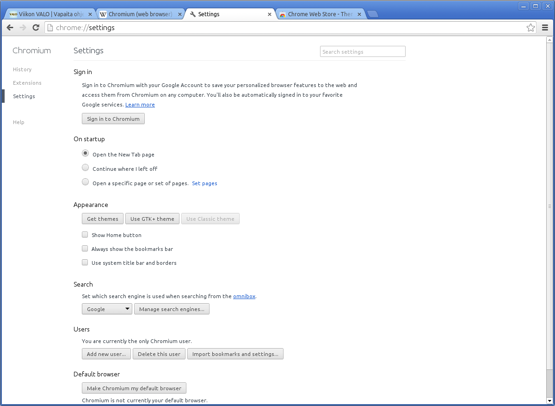Click the vertical scrollbar thumb
The height and width of the screenshot is (406, 555).
tap(549, 206)
